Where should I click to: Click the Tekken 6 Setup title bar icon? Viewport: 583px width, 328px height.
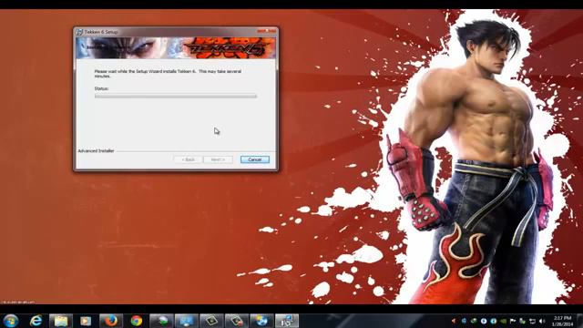[79, 32]
